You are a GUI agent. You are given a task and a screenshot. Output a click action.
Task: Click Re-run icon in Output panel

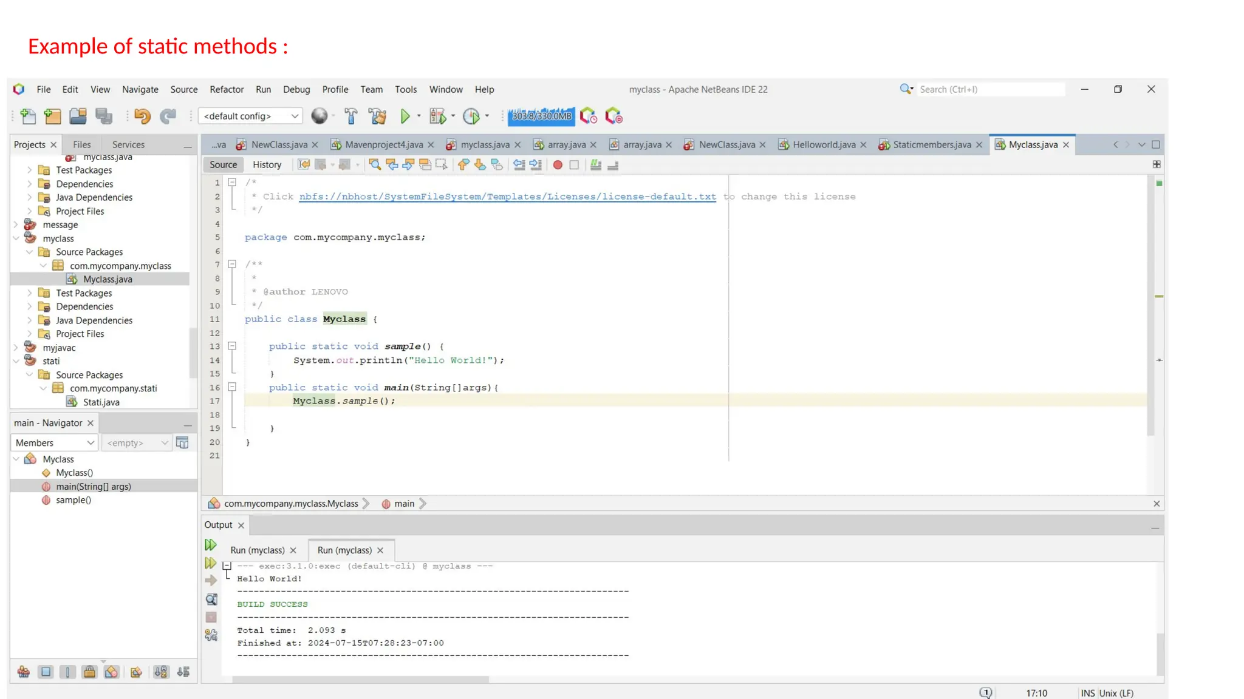(210, 545)
